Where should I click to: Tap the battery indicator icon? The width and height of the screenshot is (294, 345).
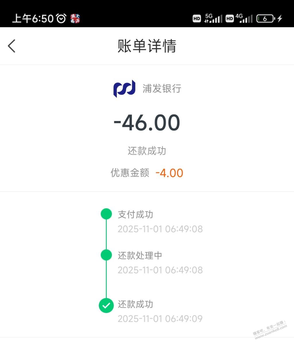(265, 19)
